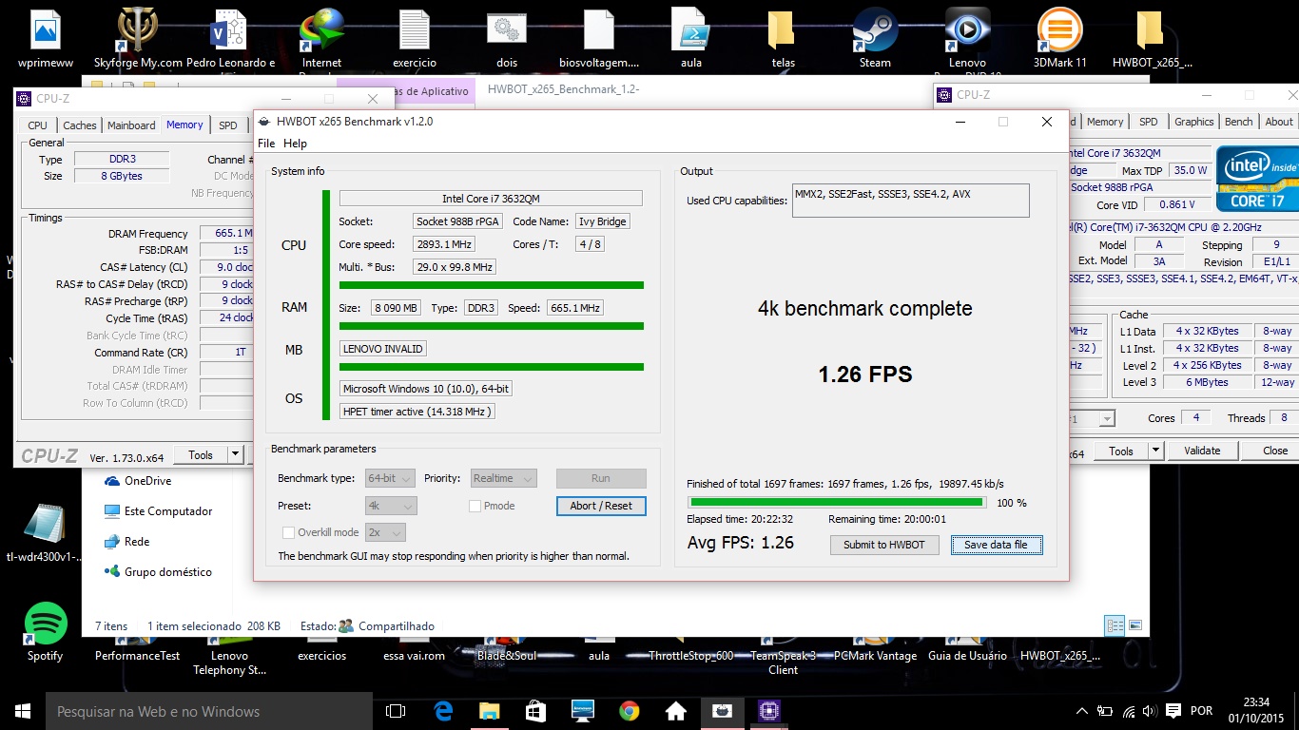The image size is (1299, 730).
Task: Click the Save data file button
Action: [996, 545]
